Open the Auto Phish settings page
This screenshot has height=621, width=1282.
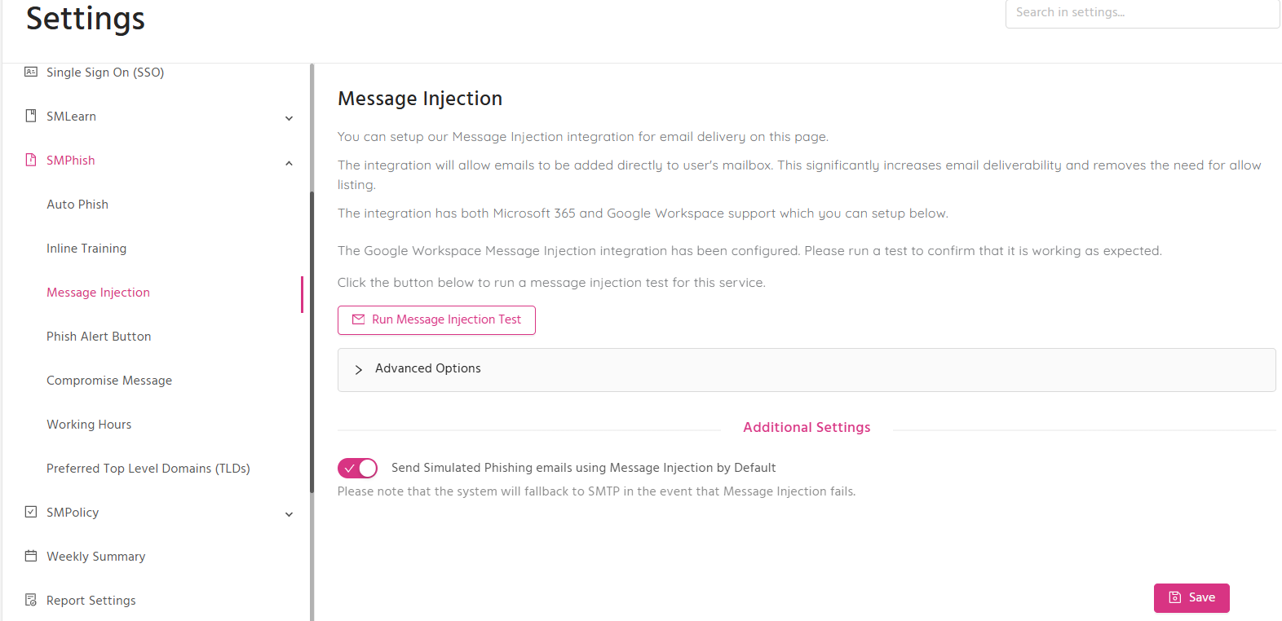pyautogui.click(x=77, y=205)
